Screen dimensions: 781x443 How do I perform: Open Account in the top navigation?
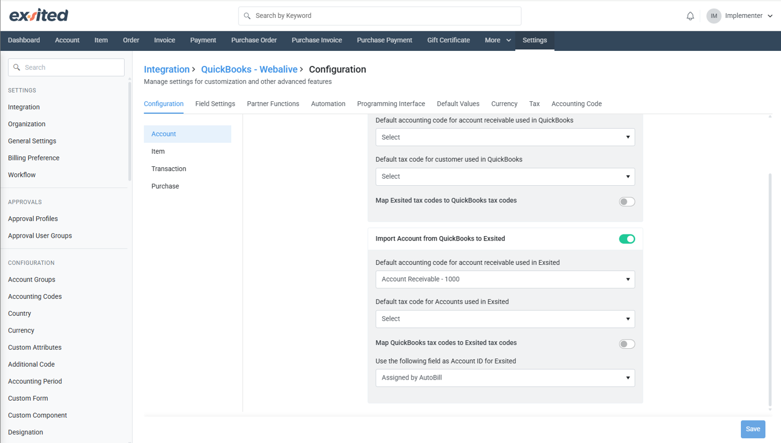(x=67, y=40)
